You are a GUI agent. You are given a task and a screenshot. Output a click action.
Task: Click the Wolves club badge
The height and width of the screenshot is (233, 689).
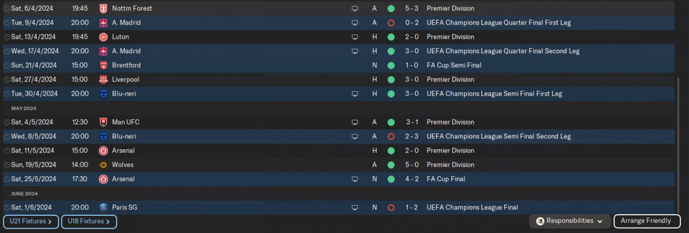(x=103, y=165)
